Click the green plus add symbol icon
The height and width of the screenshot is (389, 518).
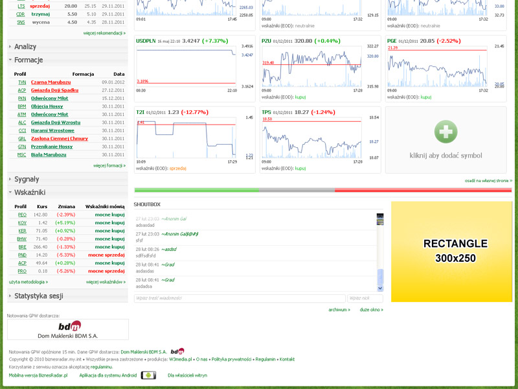pos(445,132)
